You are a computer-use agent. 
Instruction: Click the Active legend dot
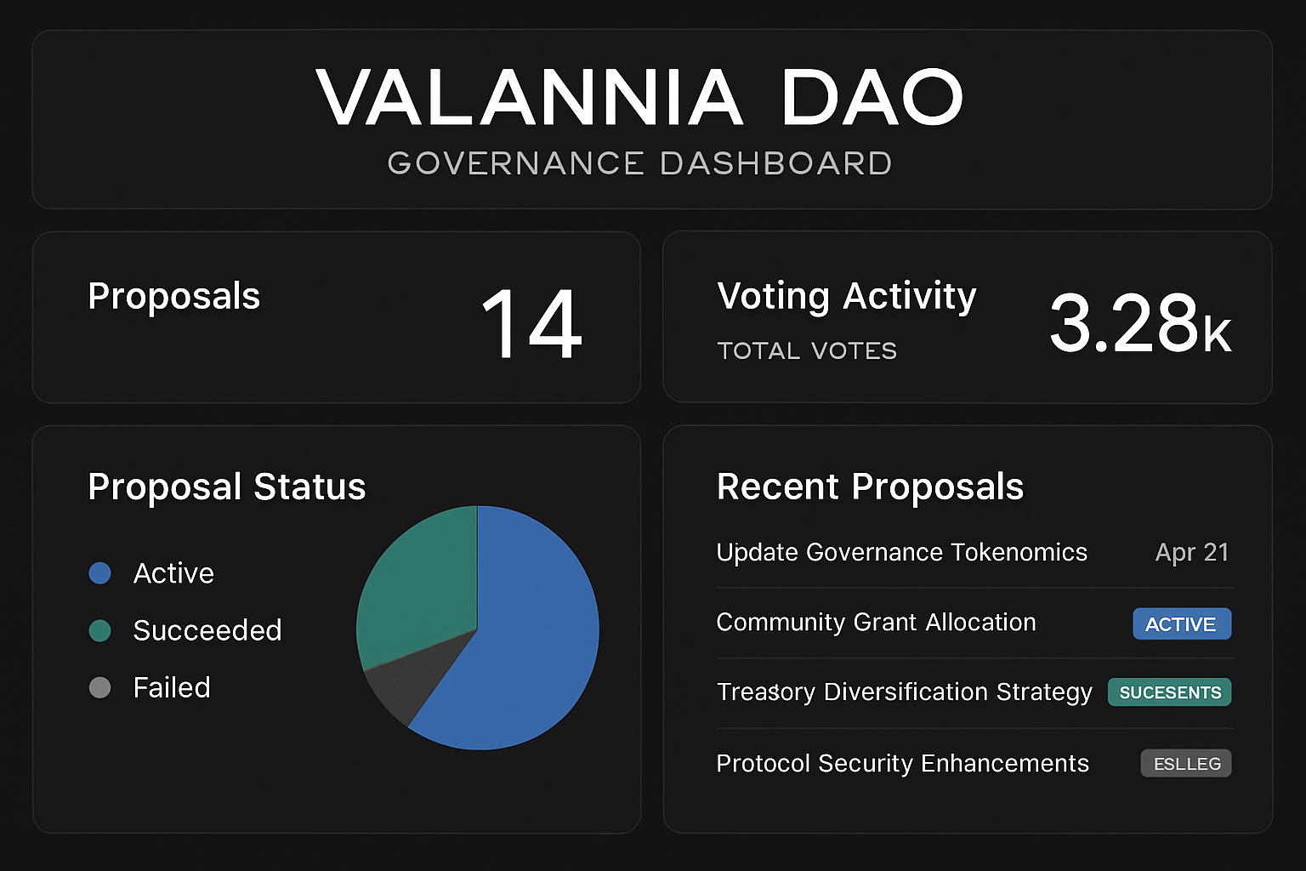tap(99, 572)
